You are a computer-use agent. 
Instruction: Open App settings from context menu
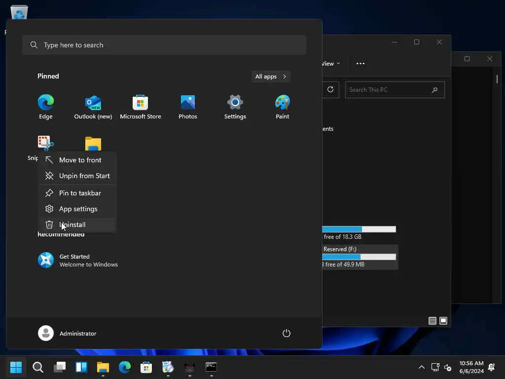pyautogui.click(x=77, y=209)
